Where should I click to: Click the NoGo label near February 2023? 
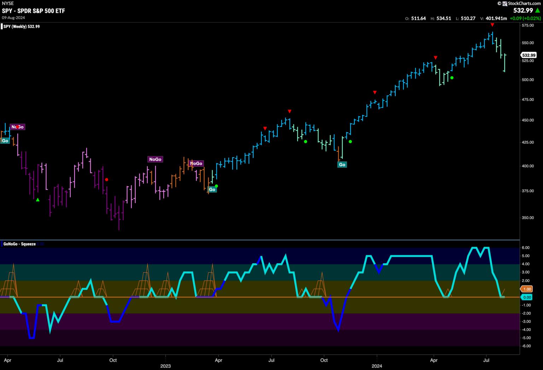(x=196, y=163)
